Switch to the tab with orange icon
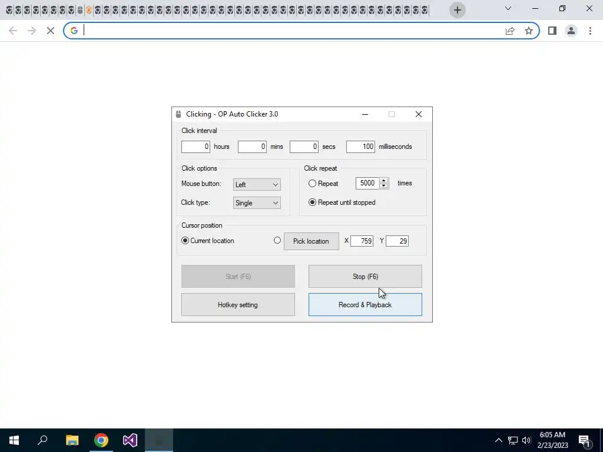The width and height of the screenshot is (603, 452). click(89, 10)
